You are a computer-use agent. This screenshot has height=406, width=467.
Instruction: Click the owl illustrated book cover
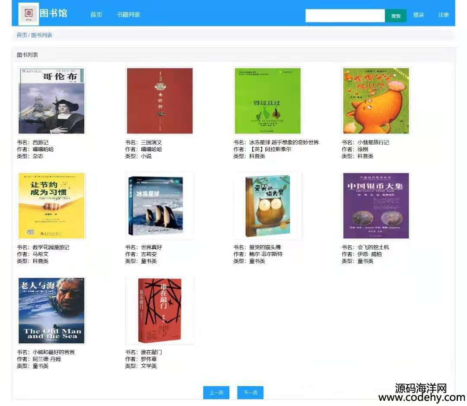268,206
